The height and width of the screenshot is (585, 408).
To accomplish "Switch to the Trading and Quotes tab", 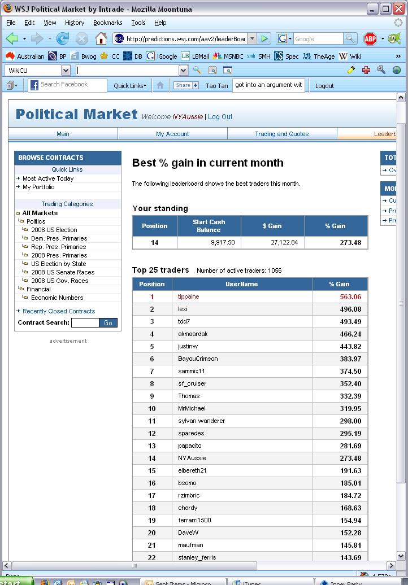I will click(281, 134).
